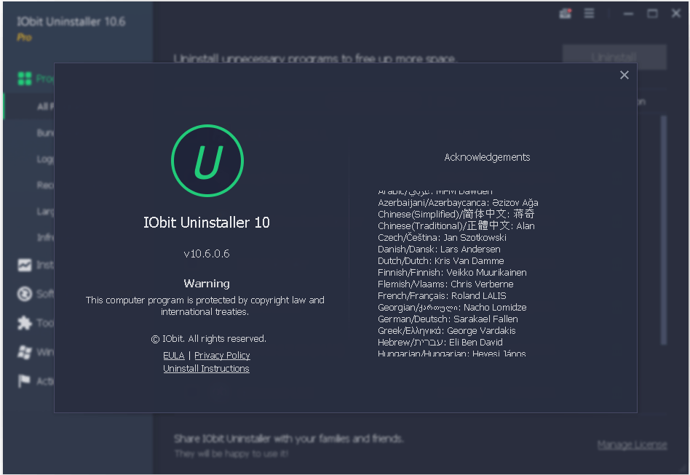Image resolution: width=690 pixels, height=475 pixels.
Task: Click the Warning heading
Action: click(207, 284)
